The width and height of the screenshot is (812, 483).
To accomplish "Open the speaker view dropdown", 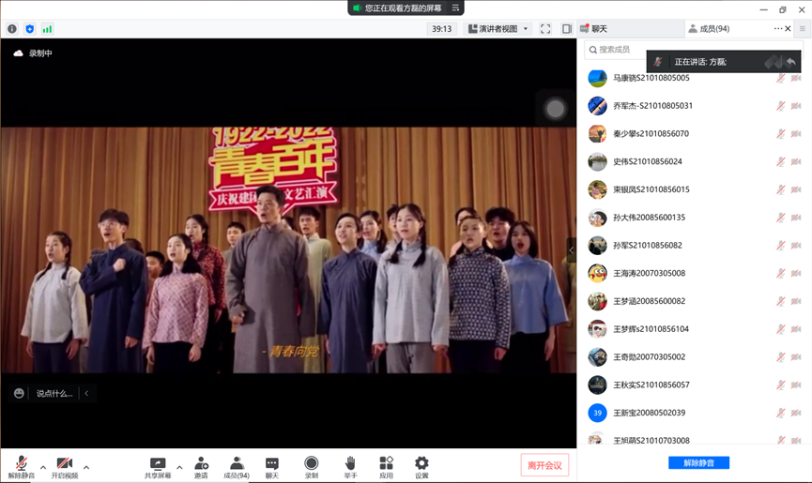I will coord(498,29).
